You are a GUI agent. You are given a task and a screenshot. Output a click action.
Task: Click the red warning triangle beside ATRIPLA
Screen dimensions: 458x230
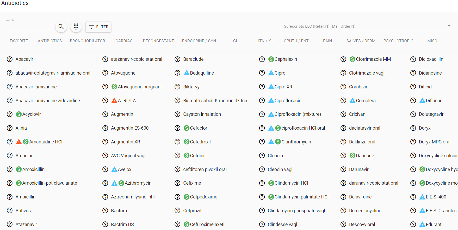(114, 101)
